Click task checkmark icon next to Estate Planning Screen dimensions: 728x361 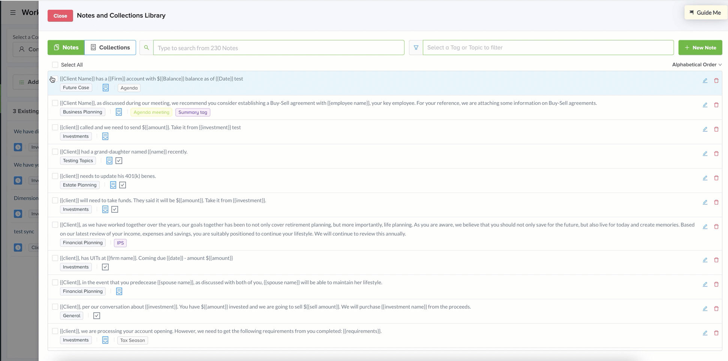coord(123,185)
